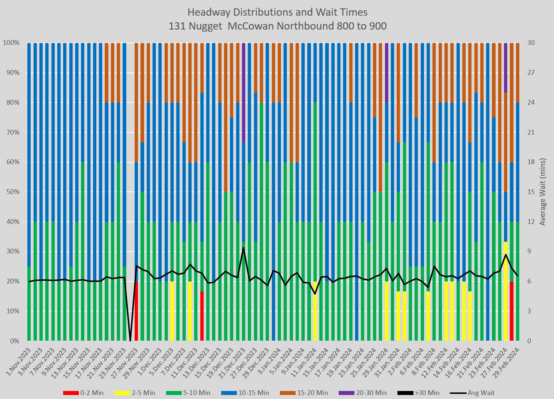Screen dimensions: 554x399
Task: Select the green 5-10 Min legend swatch
Action: 174,393
